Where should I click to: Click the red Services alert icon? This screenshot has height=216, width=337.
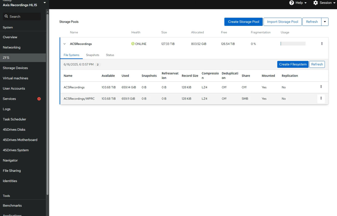pyautogui.click(x=39, y=99)
